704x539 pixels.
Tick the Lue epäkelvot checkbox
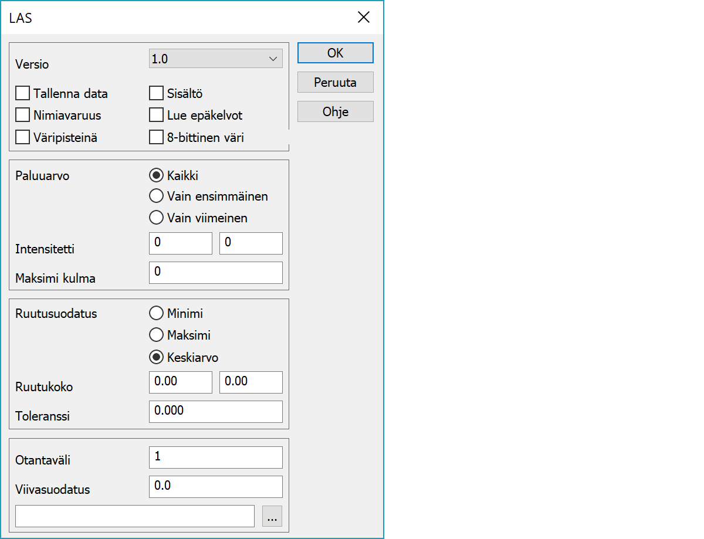pos(156,115)
